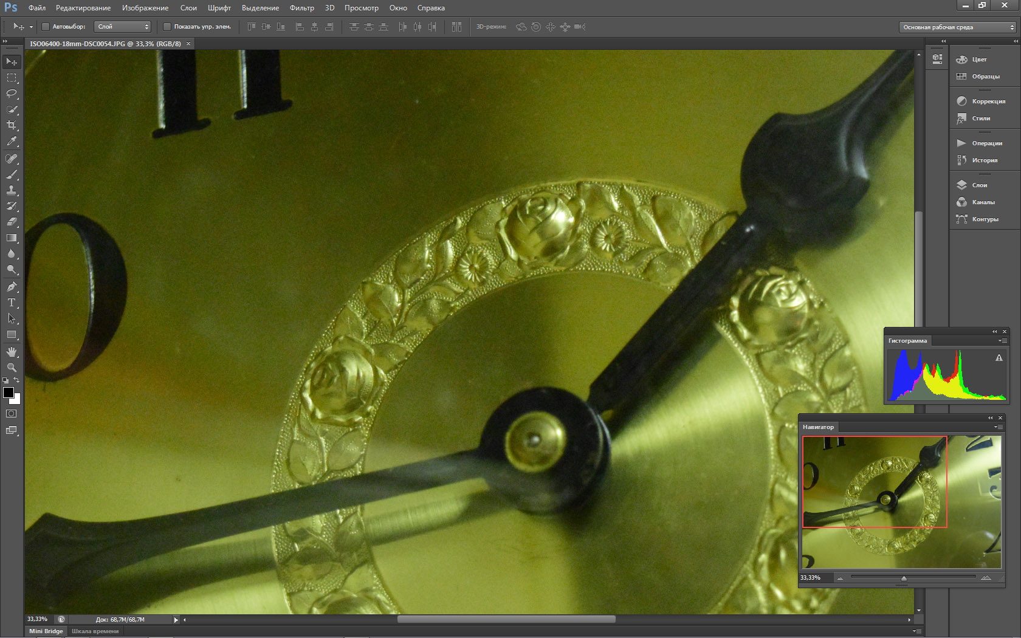Activate the Pen tool
This screenshot has width=1021, height=638.
[x=12, y=287]
